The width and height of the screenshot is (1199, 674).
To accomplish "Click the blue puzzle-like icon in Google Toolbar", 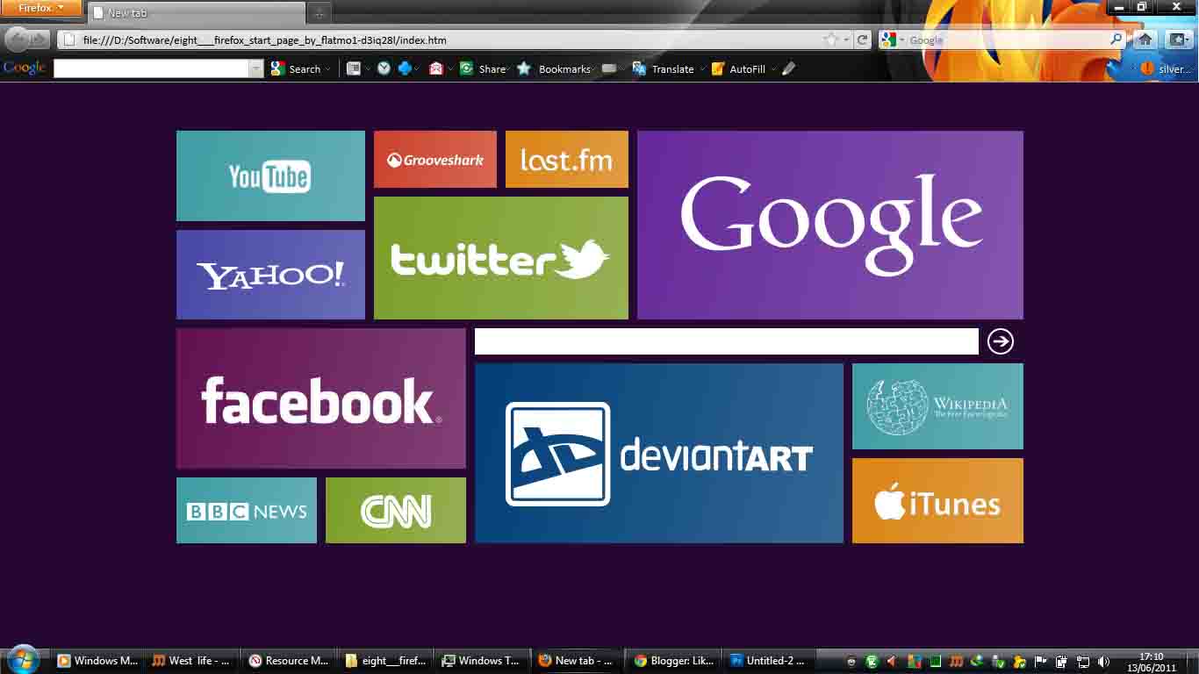I will click(x=405, y=68).
